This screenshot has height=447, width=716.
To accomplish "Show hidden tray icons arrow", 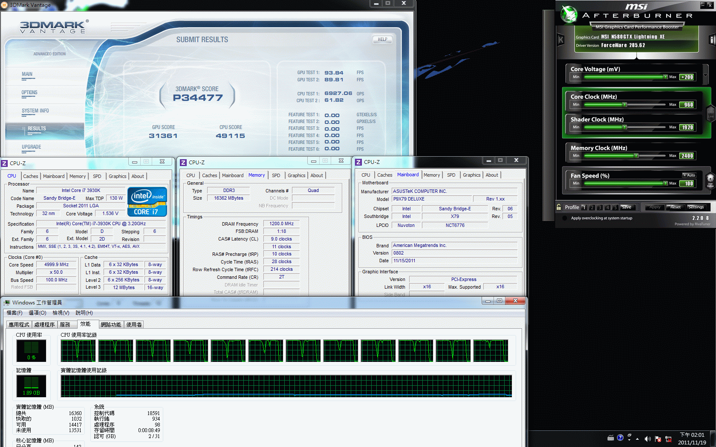I will tap(638, 439).
